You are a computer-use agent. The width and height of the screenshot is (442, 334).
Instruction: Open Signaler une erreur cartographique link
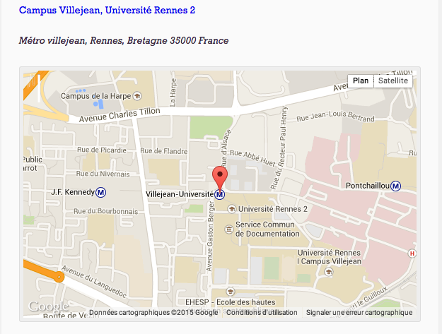359,313
